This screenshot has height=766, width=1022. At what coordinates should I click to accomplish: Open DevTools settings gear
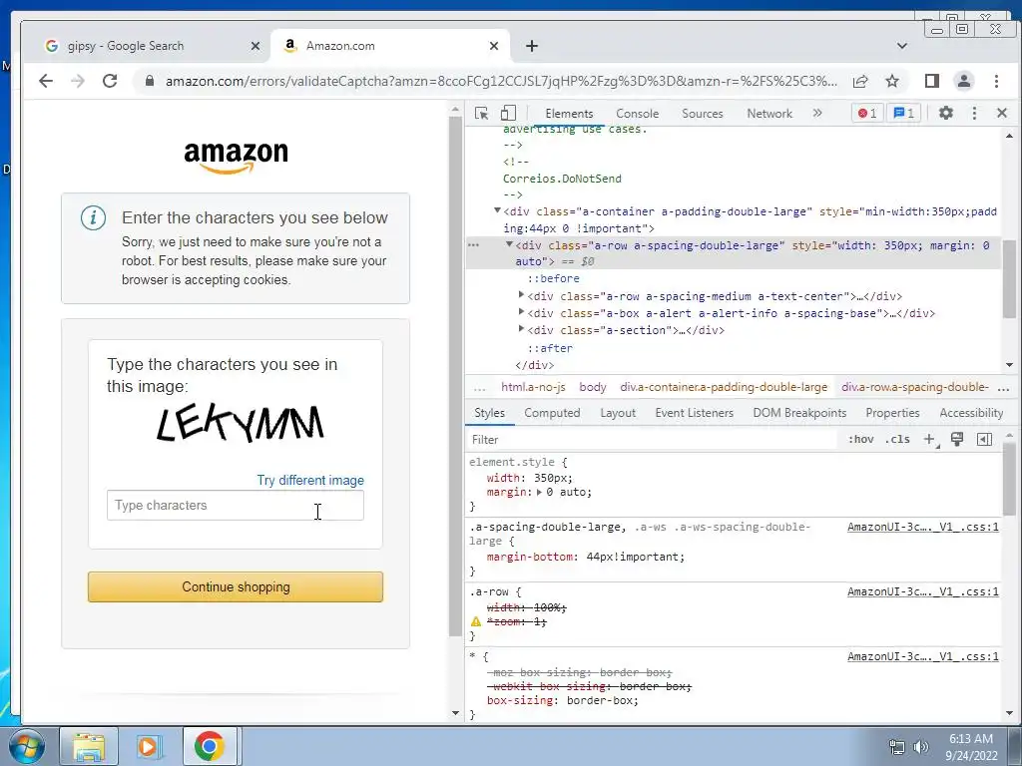[x=946, y=114]
